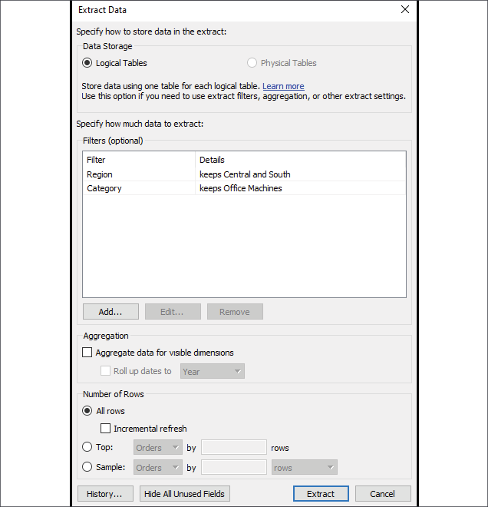This screenshot has width=488, height=507.
Task: Select the Logical Tables radio button
Action: (x=87, y=63)
